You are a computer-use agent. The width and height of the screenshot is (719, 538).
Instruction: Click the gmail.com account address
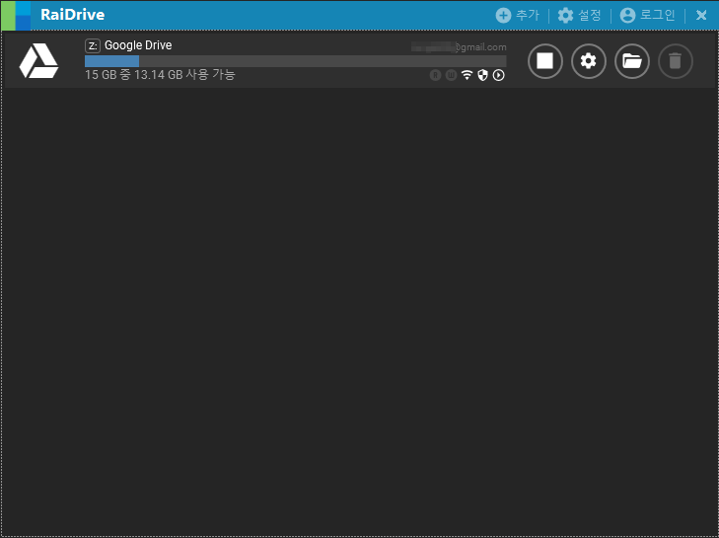(459, 47)
